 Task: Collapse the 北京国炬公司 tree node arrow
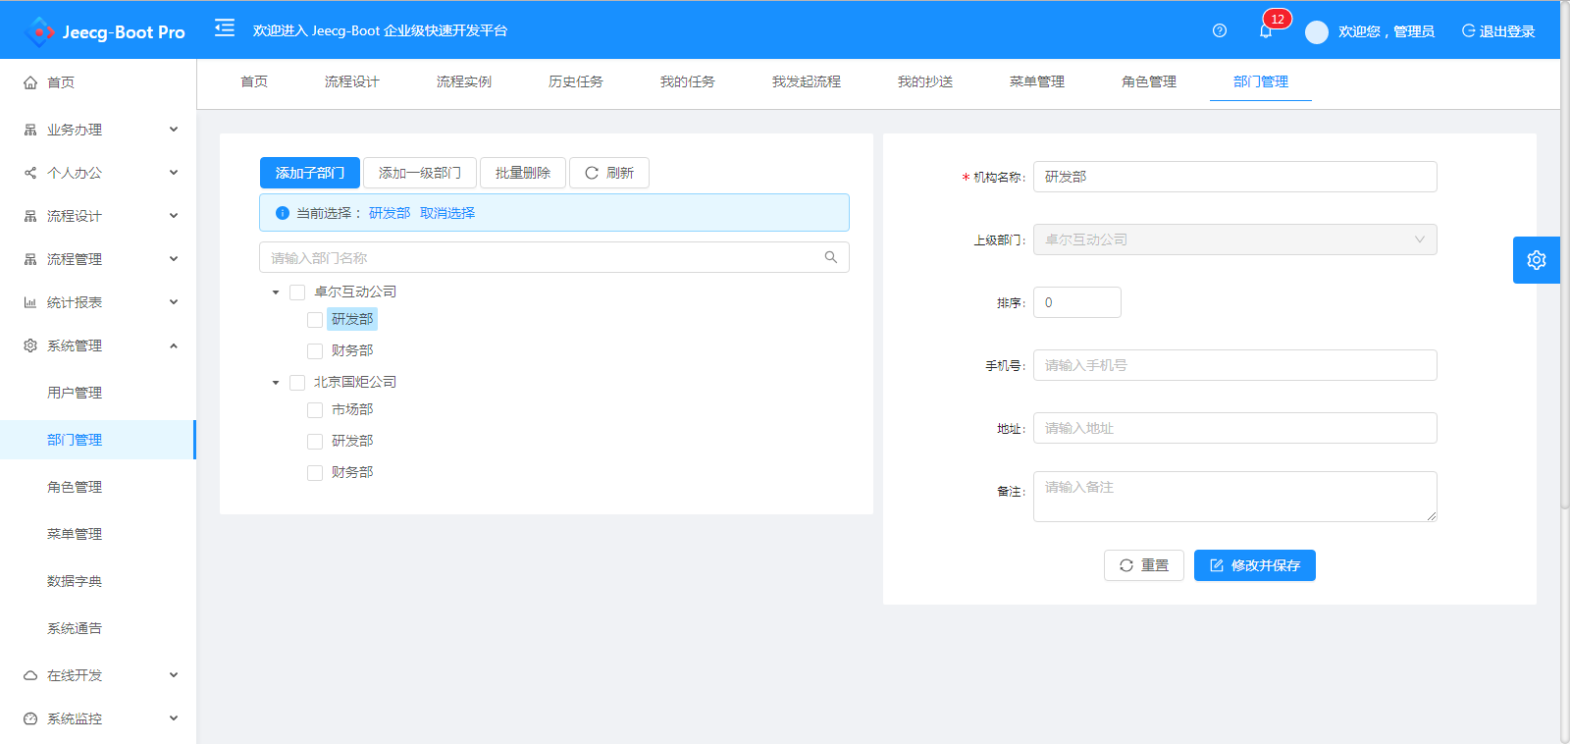click(x=276, y=383)
